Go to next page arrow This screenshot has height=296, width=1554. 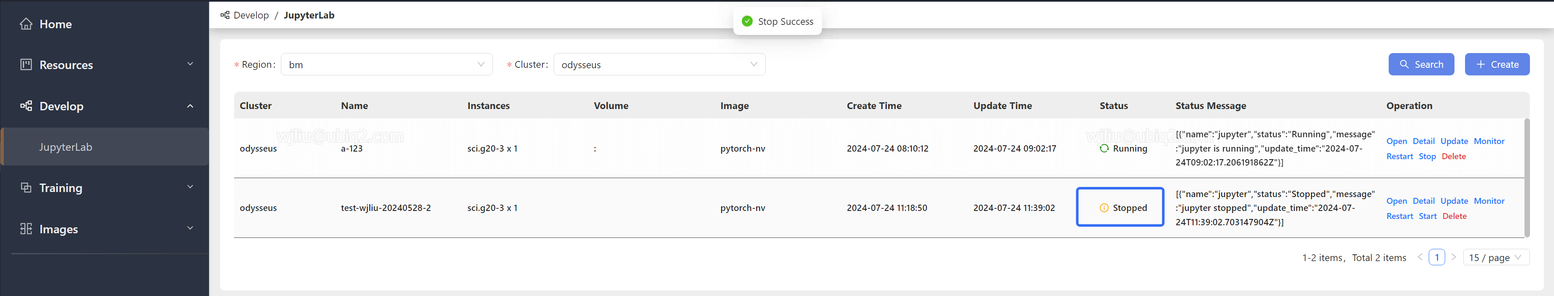click(1454, 257)
